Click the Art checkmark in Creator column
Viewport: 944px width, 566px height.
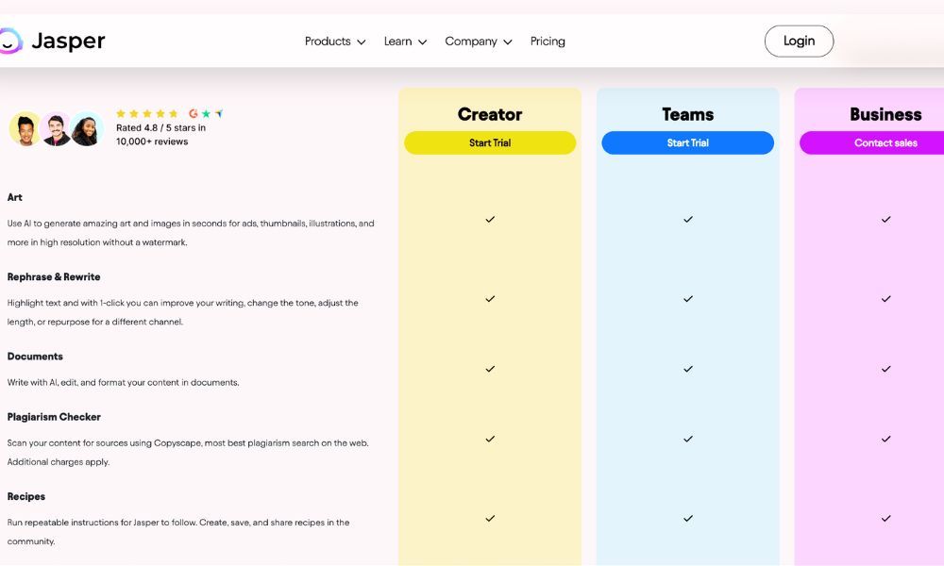tap(489, 220)
